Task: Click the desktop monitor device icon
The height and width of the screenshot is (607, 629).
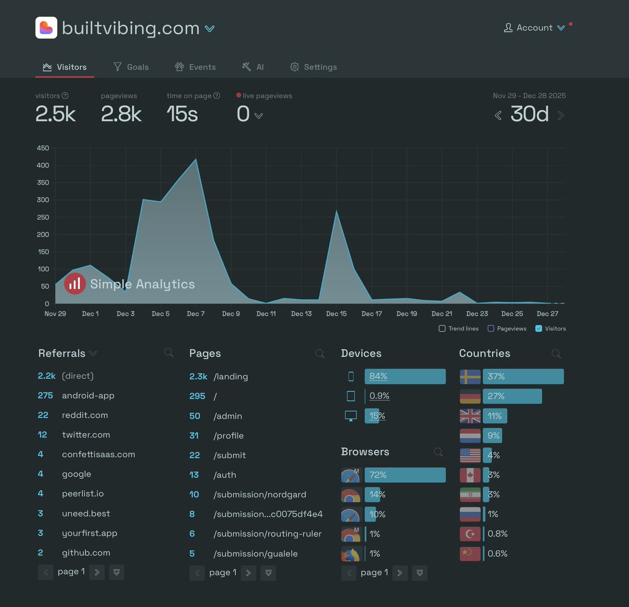Action: 351,416
